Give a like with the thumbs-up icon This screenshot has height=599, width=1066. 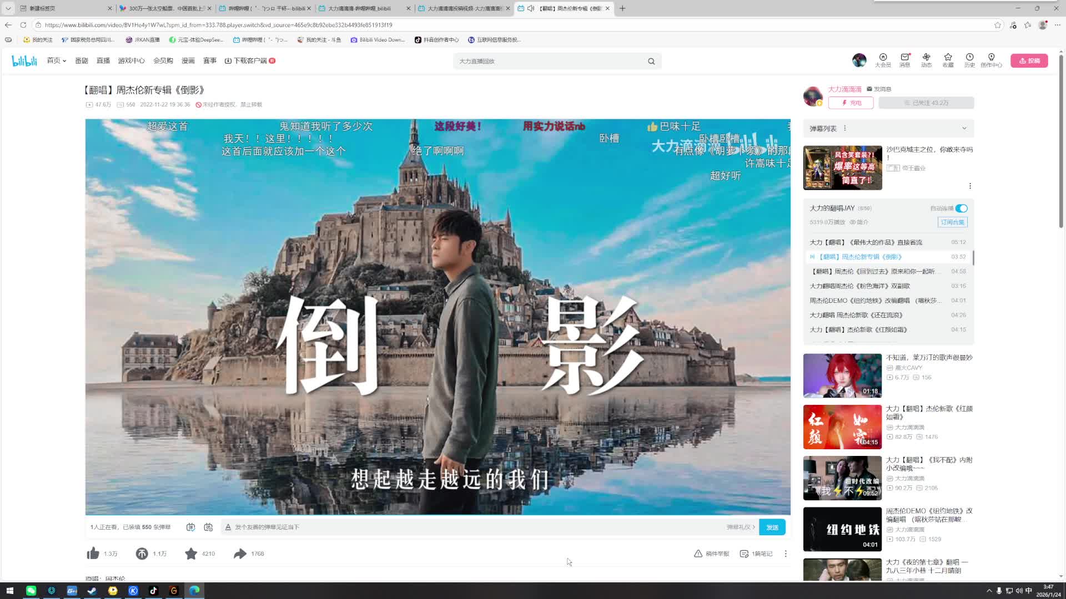(93, 553)
